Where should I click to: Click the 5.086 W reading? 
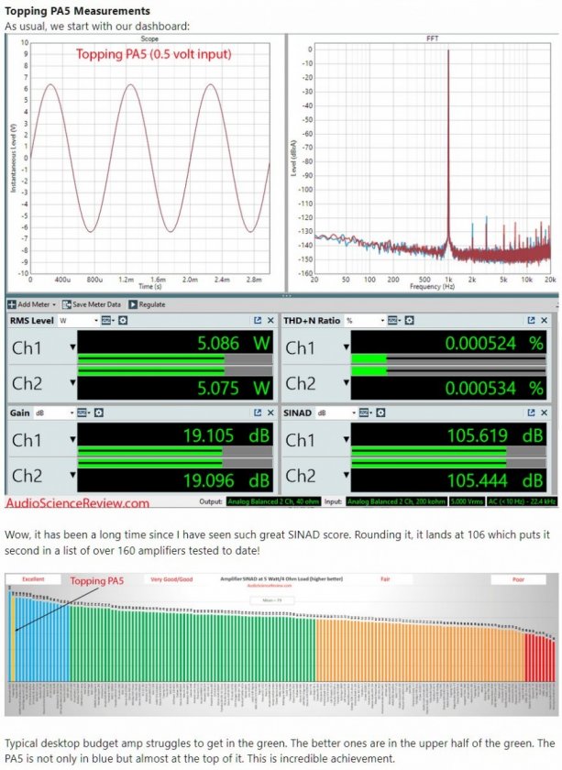[234, 343]
